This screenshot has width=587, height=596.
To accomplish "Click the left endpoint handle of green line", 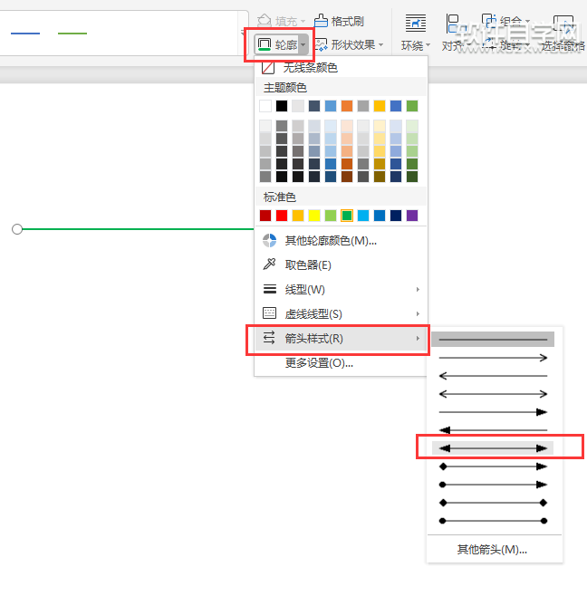I will click(x=17, y=229).
